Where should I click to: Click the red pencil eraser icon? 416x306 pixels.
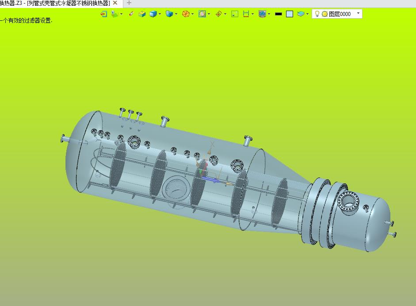coord(131,14)
